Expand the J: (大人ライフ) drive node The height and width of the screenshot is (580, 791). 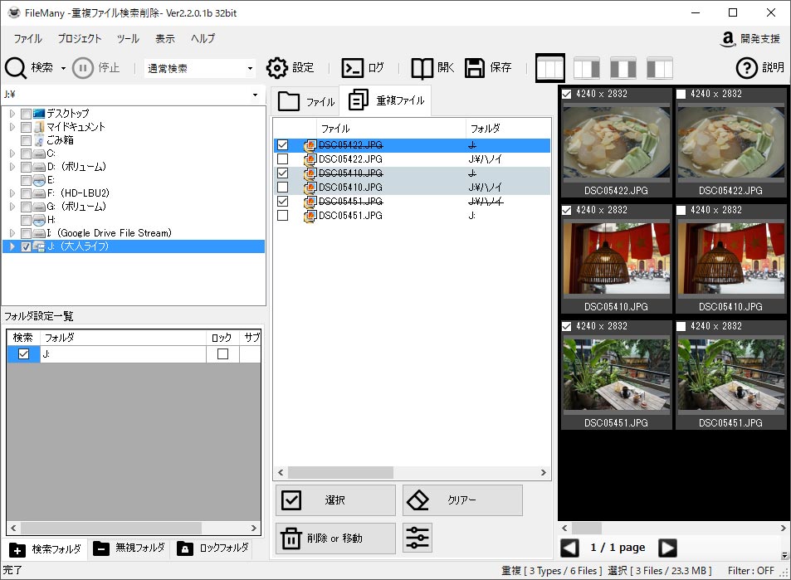pos(12,246)
